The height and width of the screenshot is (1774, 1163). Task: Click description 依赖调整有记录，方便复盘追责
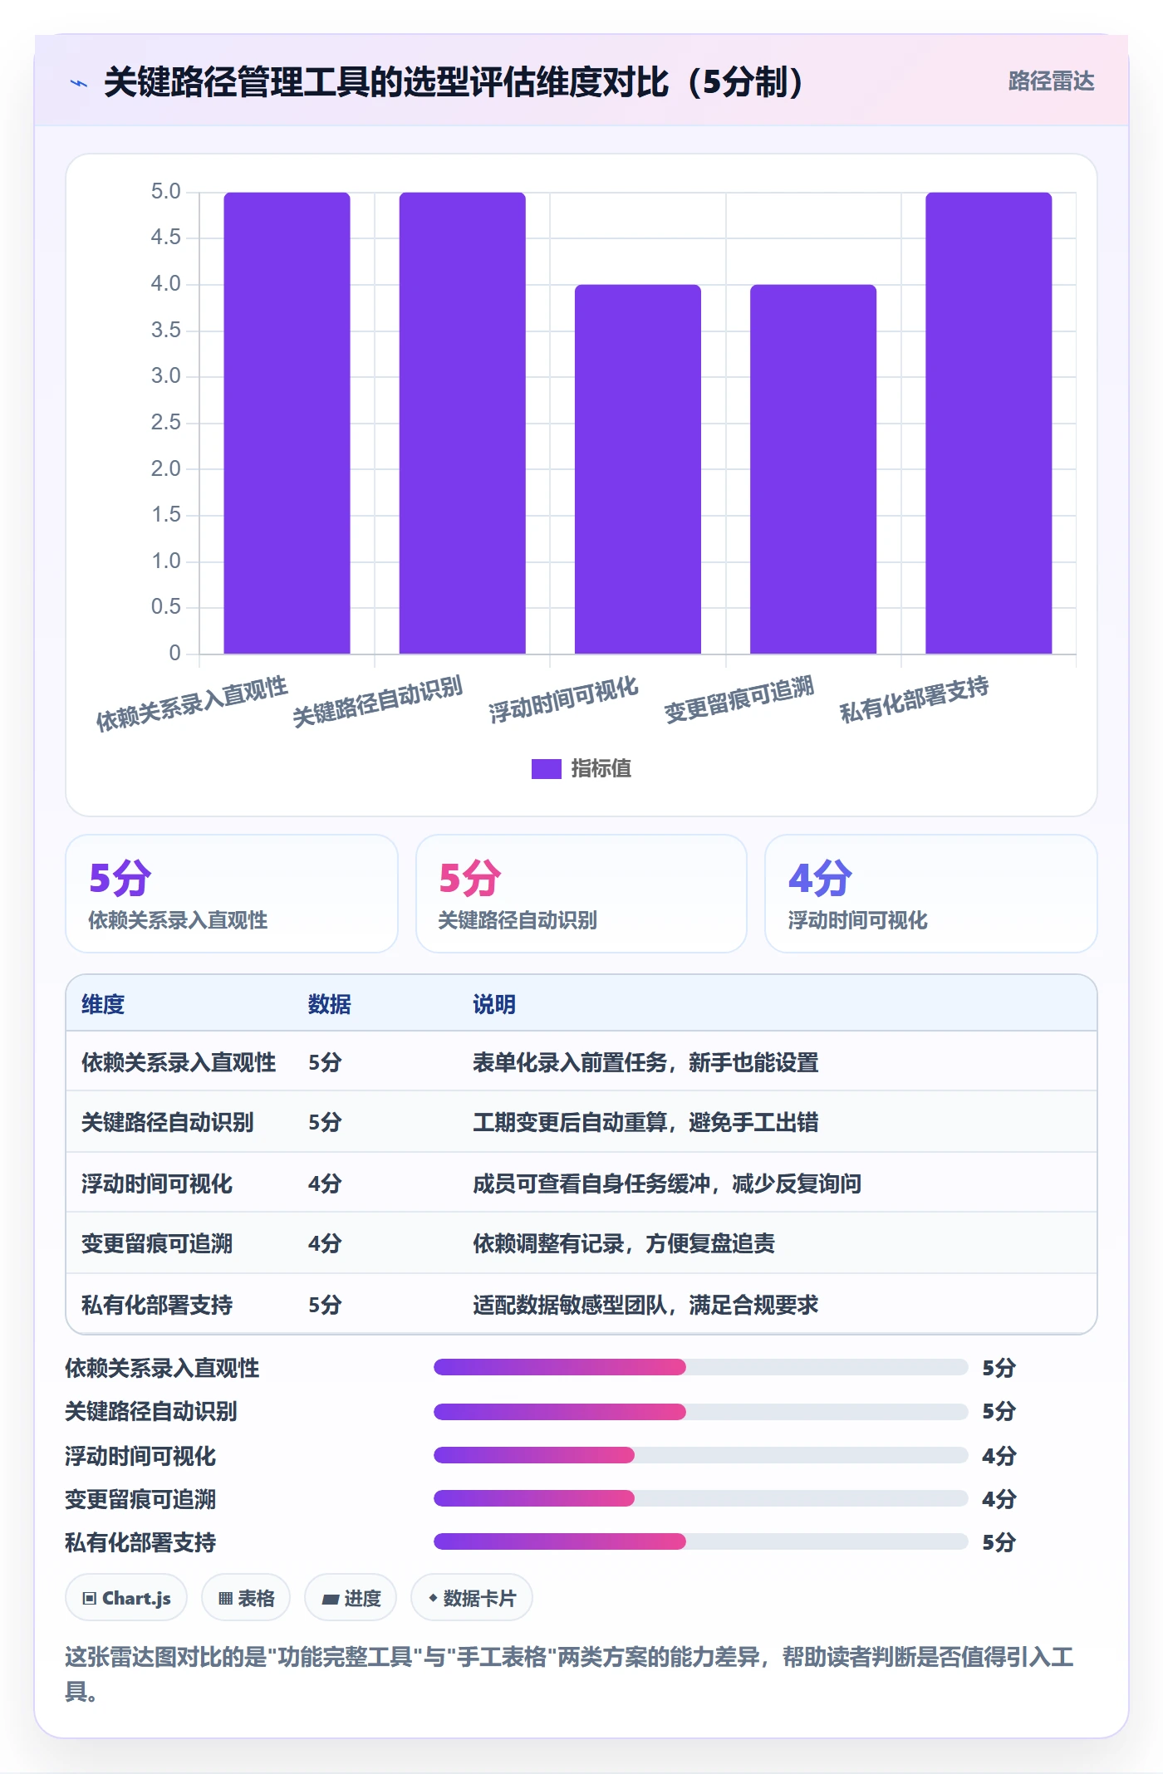click(624, 1243)
